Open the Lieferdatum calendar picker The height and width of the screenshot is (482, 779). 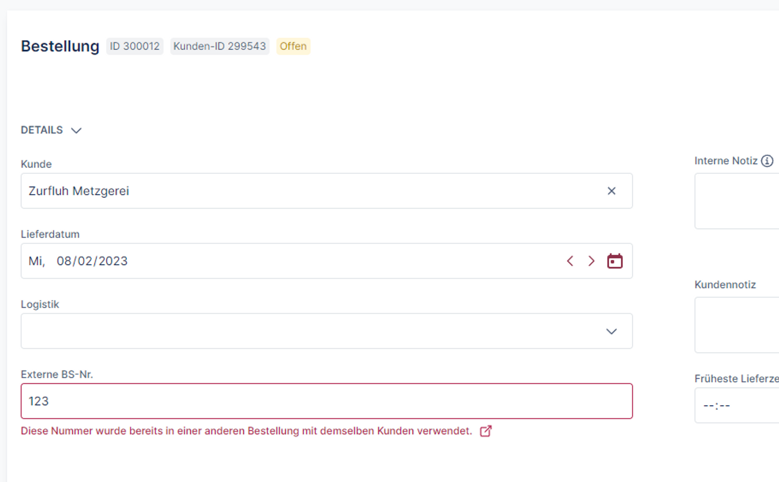coord(615,261)
